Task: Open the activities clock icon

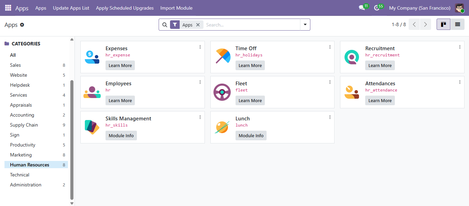Action: point(377,8)
